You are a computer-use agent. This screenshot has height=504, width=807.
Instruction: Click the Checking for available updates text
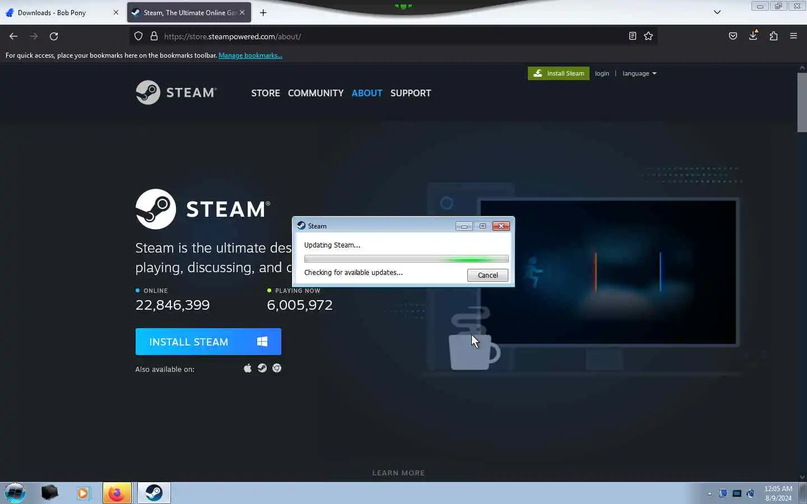pyautogui.click(x=354, y=273)
